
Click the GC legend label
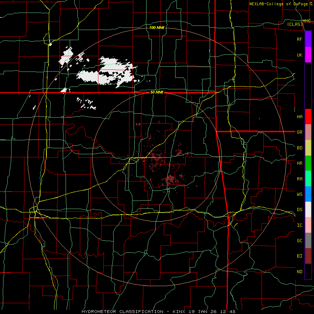point(299,241)
